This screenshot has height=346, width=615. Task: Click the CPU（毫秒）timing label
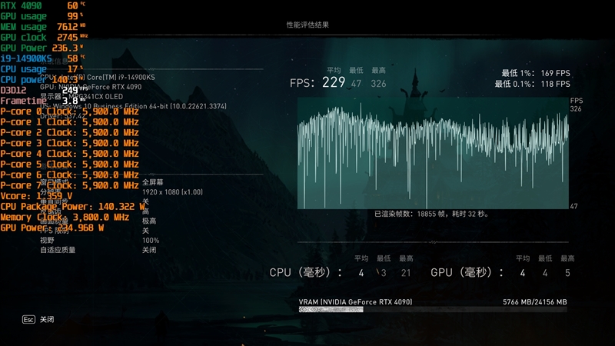click(x=305, y=272)
